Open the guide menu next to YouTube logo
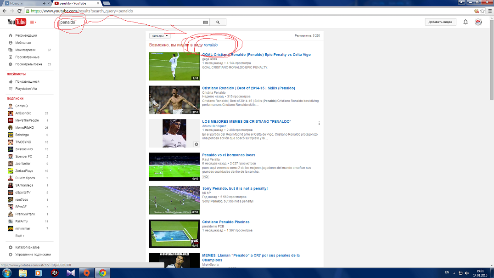 click(33, 22)
